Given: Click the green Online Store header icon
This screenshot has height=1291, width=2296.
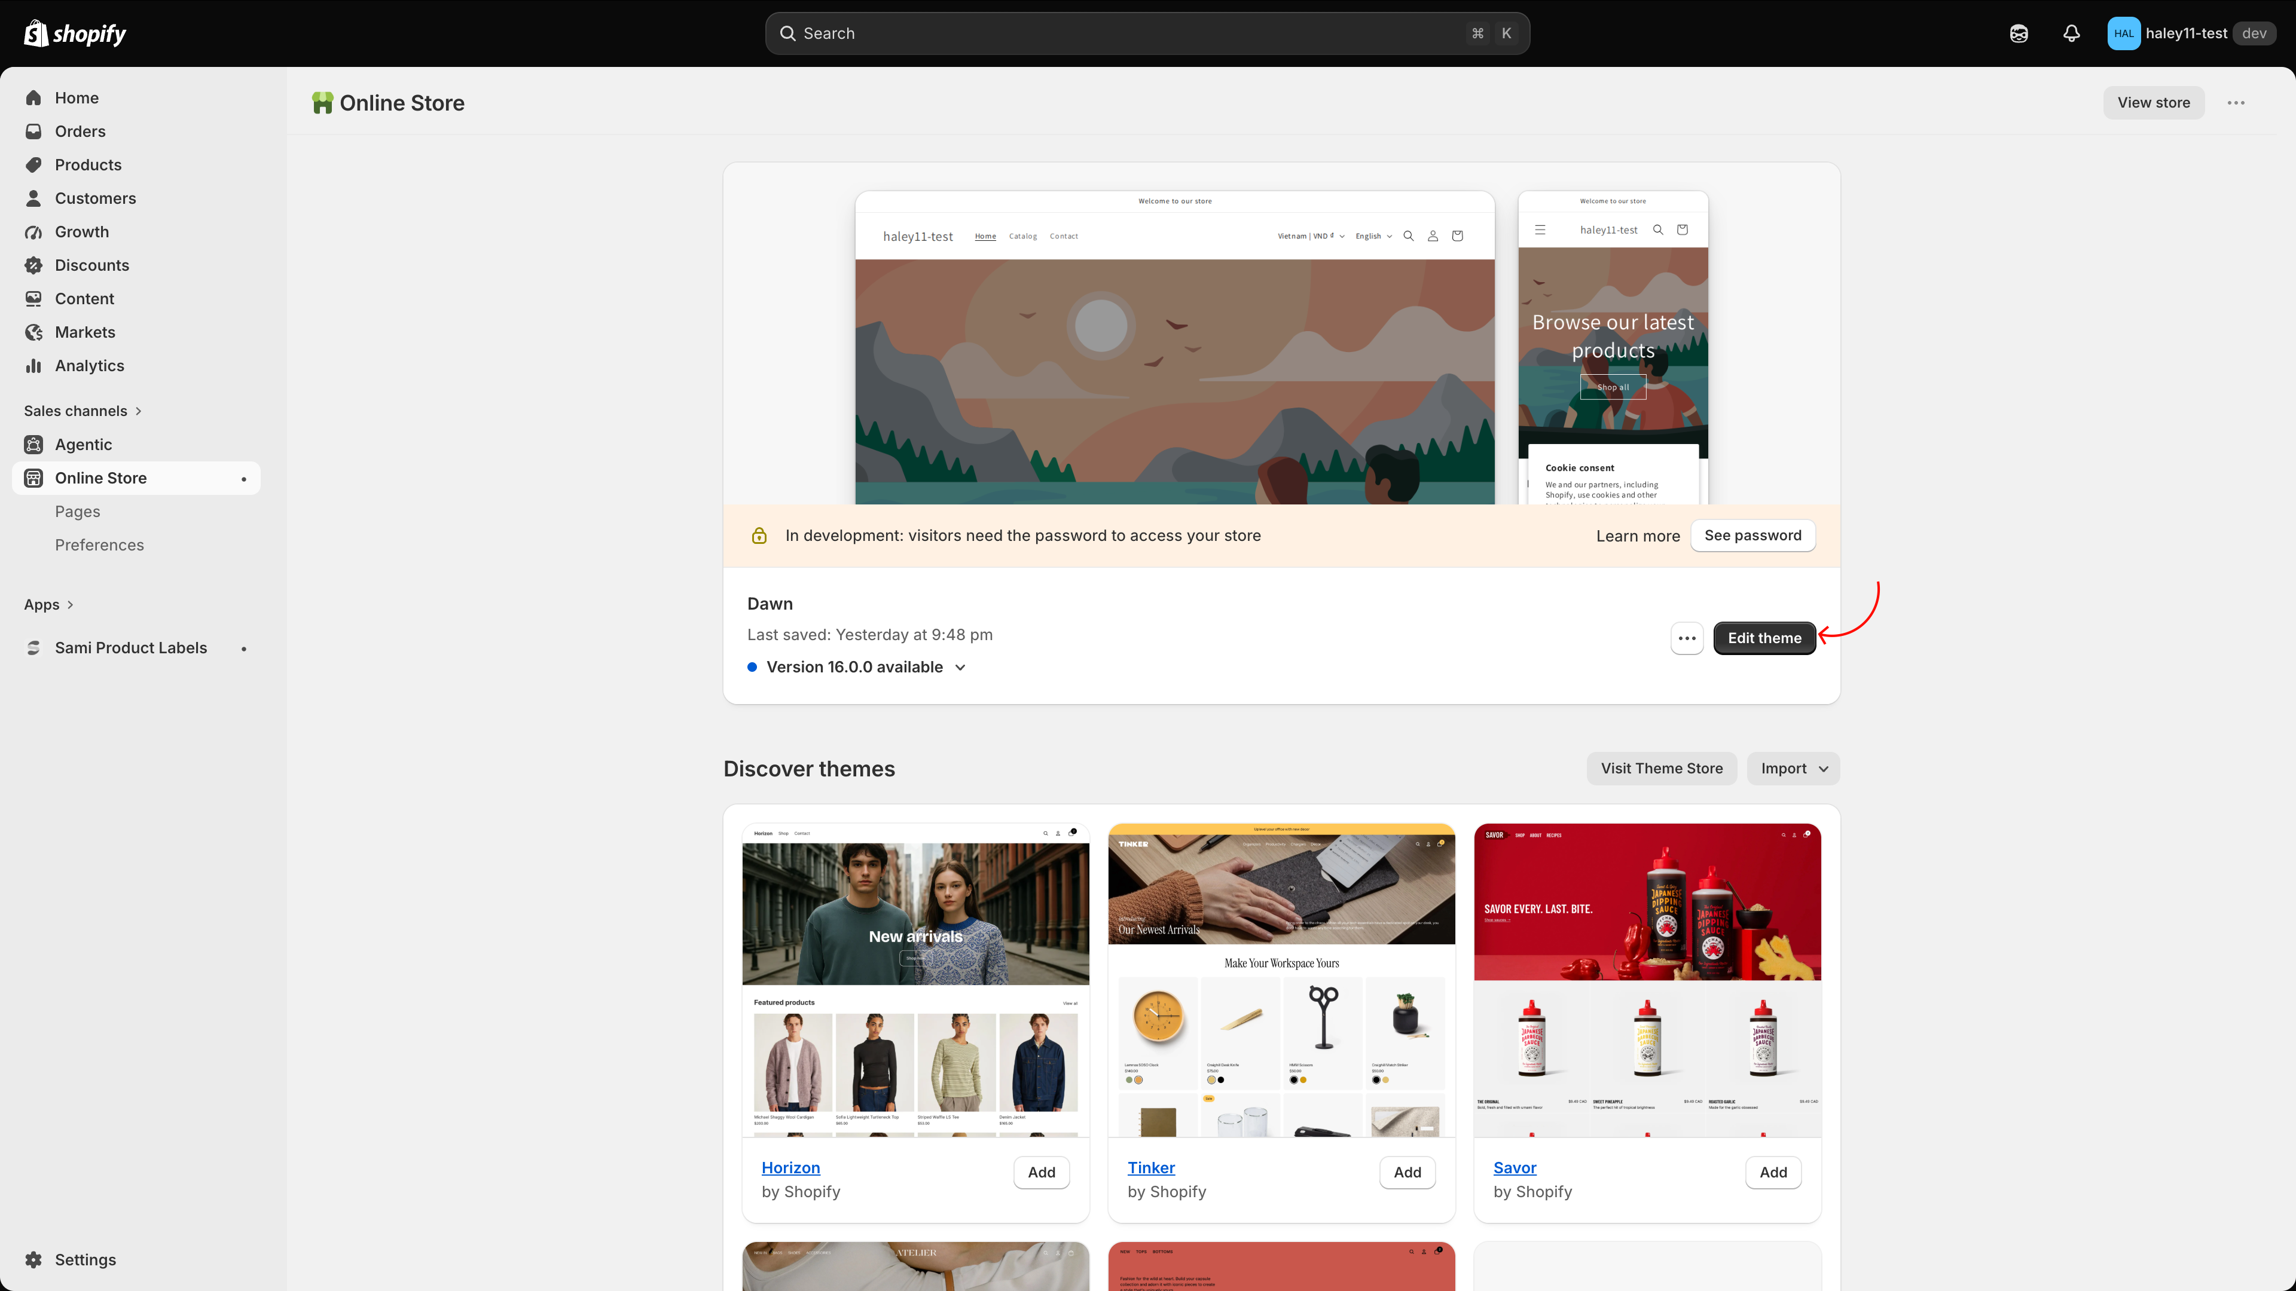Looking at the screenshot, I should coord(322,102).
